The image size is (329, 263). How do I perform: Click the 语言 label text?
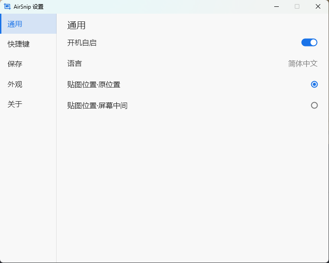[74, 63]
